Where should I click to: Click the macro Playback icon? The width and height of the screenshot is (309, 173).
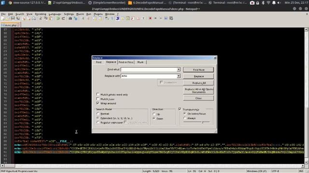pos(161,18)
